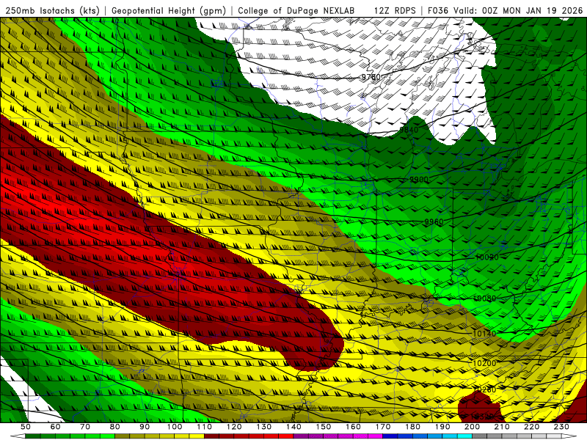Click the 160 knot legend value
Viewport: 587px width, 440px height.
353,427
